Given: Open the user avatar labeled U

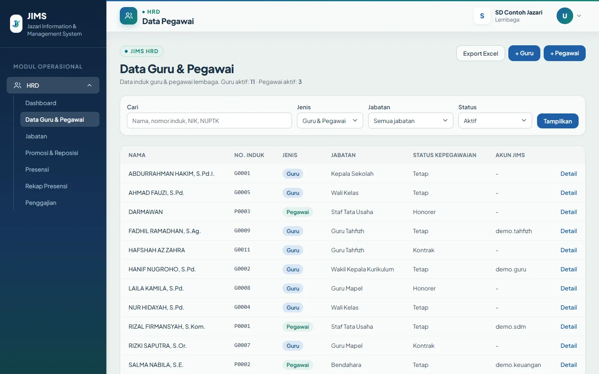Looking at the screenshot, I should point(565,16).
